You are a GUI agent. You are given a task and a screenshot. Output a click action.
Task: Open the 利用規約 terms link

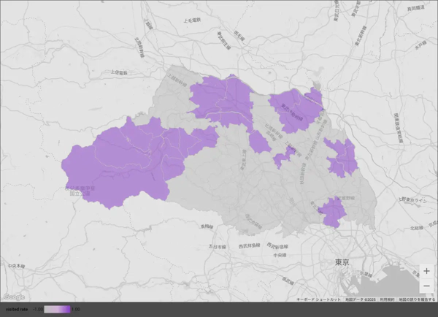coord(386,299)
